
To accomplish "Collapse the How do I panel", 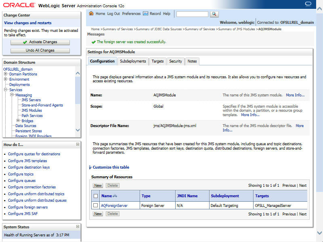I will pyautogui.click(x=78, y=144).
